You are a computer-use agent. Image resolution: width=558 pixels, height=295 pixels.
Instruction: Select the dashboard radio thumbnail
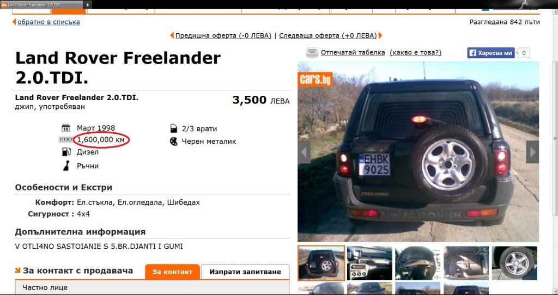point(370,263)
